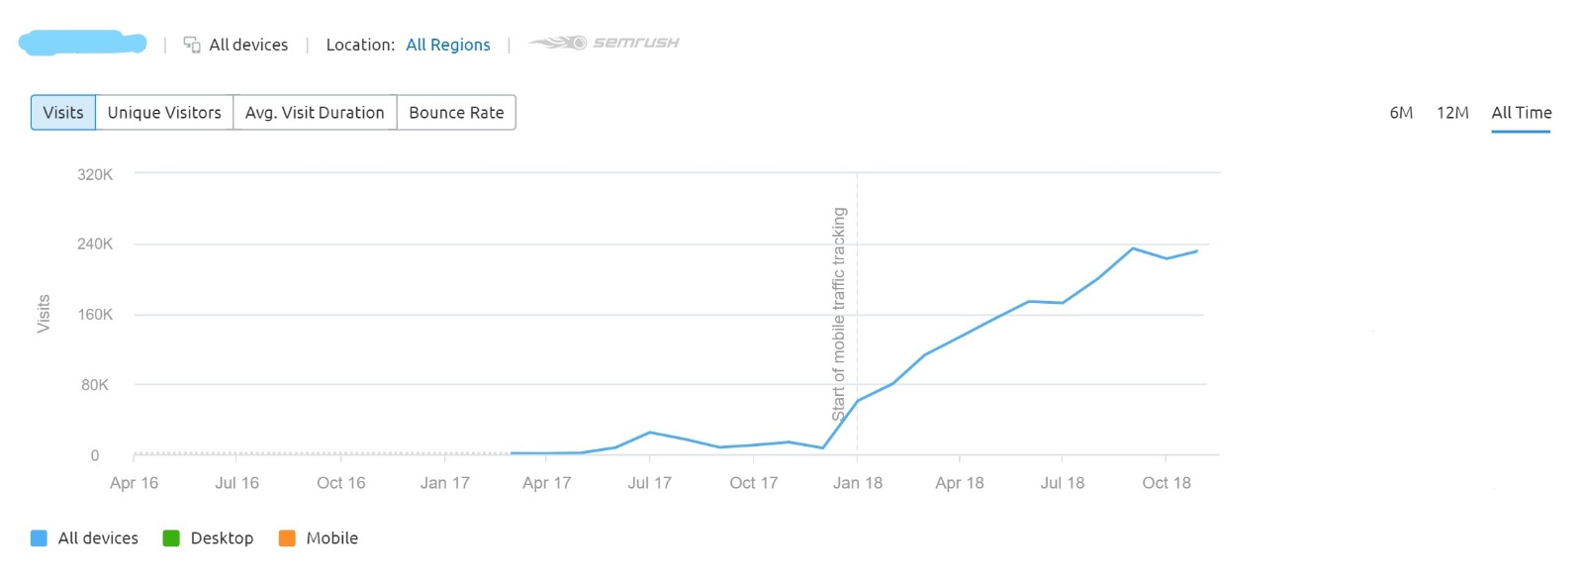Toggle the orange Mobile legend swatch
This screenshot has height=584, width=1583.
pos(287,538)
